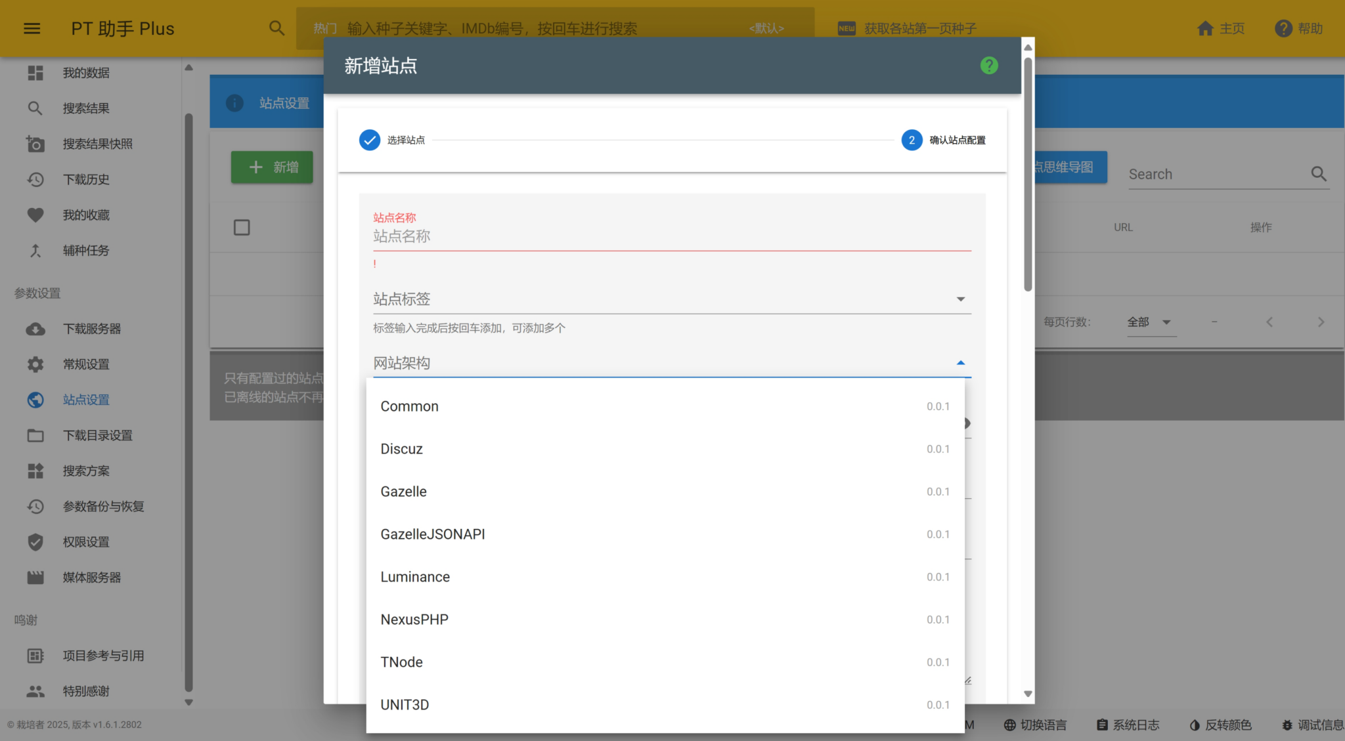1345x741 pixels.
Task: Click the green 新增 button
Action: click(272, 167)
